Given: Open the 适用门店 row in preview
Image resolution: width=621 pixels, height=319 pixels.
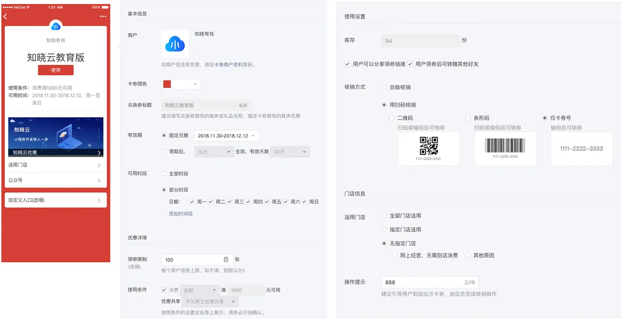Looking at the screenshot, I should [56, 165].
